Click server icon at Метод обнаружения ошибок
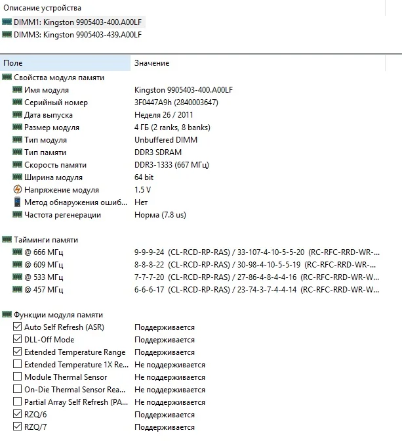This screenshot has height=441, width=402. click(x=18, y=202)
